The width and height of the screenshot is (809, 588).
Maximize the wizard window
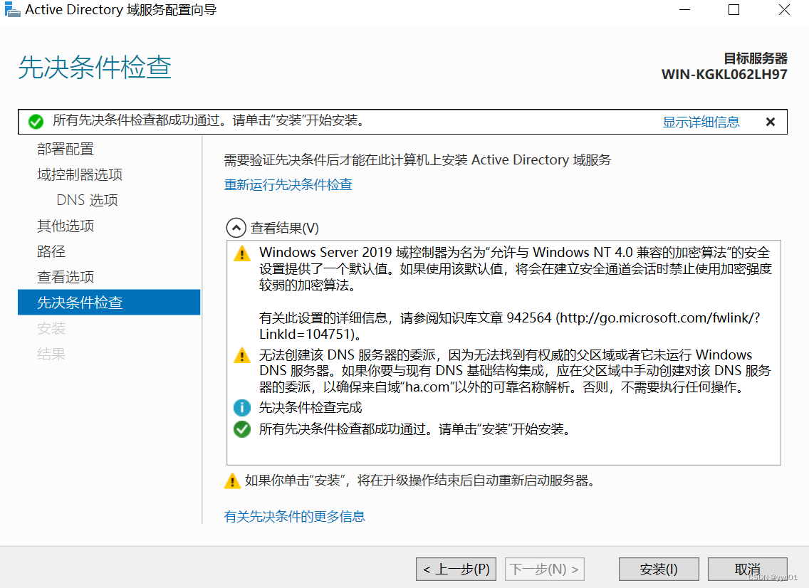coord(734,10)
